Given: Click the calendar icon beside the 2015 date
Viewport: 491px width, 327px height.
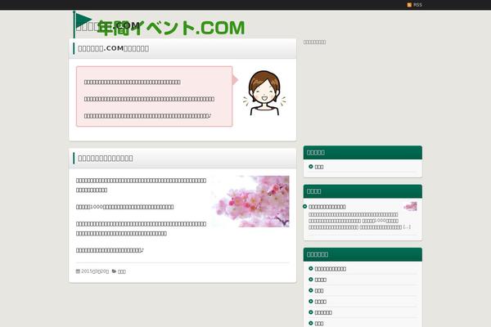Looking at the screenshot, I should (78, 271).
